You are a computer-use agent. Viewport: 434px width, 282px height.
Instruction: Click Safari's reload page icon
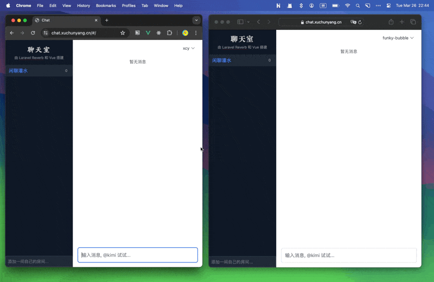360,22
